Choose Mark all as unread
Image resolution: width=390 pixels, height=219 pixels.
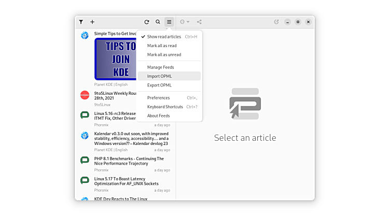click(x=164, y=54)
